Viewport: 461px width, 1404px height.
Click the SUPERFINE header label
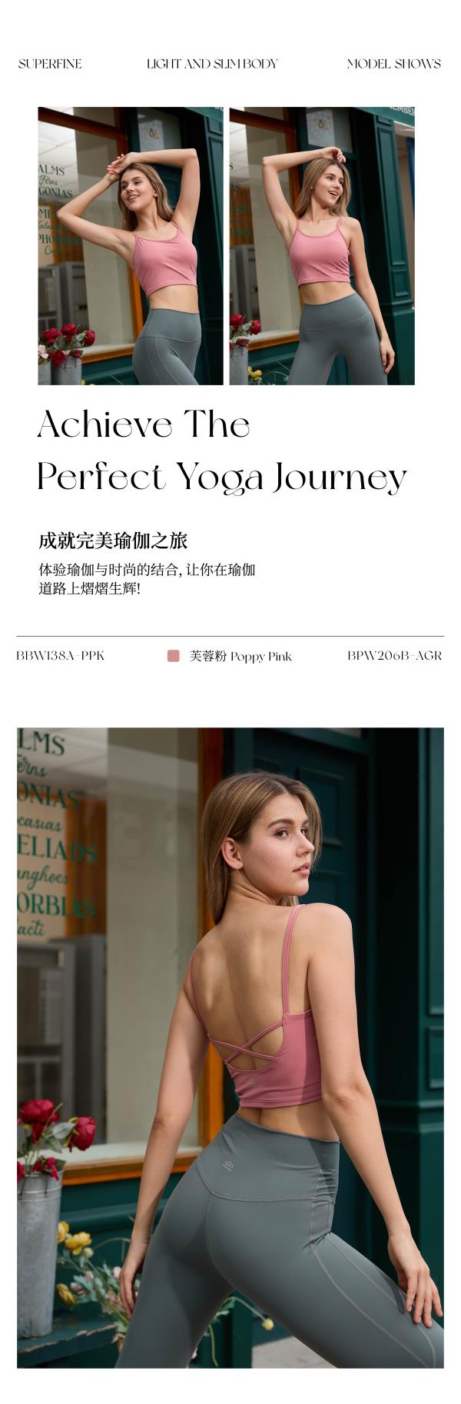pyautogui.click(x=50, y=64)
